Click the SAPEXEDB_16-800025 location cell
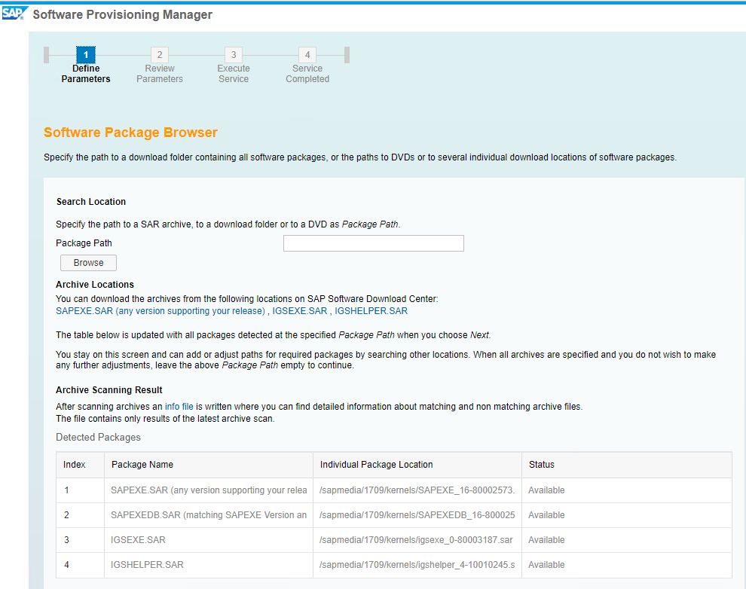 click(417, 515)
